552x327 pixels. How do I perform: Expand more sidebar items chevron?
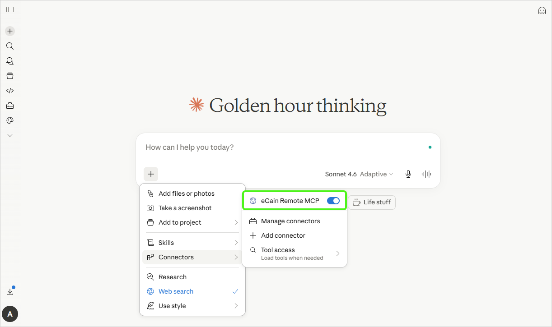[10, 135]
